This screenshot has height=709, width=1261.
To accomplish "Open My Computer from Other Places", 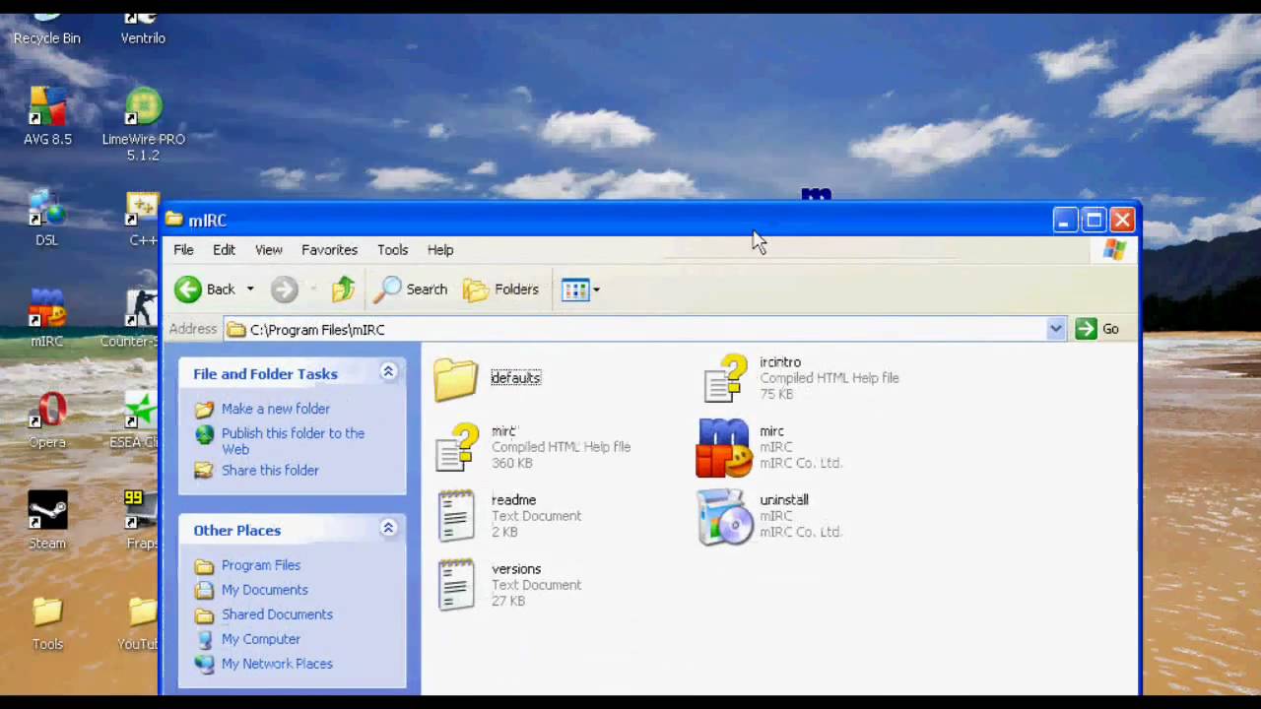I will (x=261, y=639).
